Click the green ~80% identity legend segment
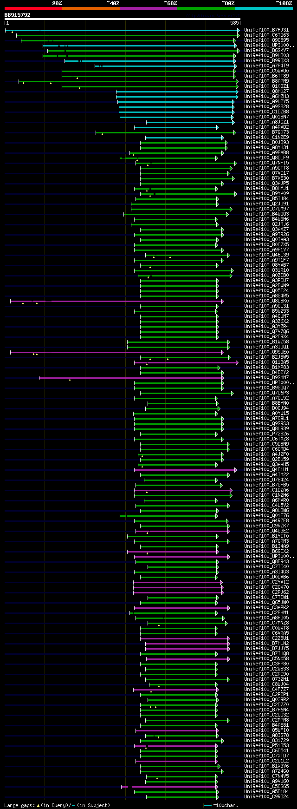The image size is (297, 809). [x=206, y=8]
